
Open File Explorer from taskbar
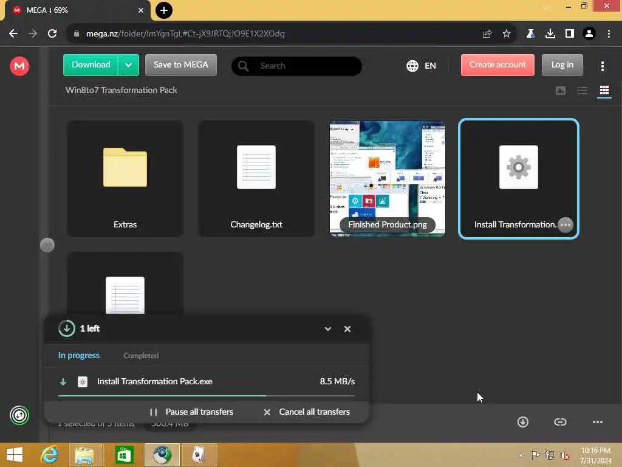tap(84, 455)
